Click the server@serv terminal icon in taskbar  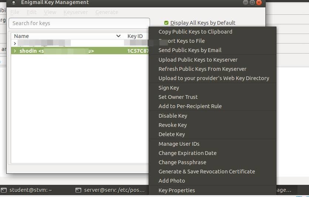pyautogui.click(x=78, y=190)
